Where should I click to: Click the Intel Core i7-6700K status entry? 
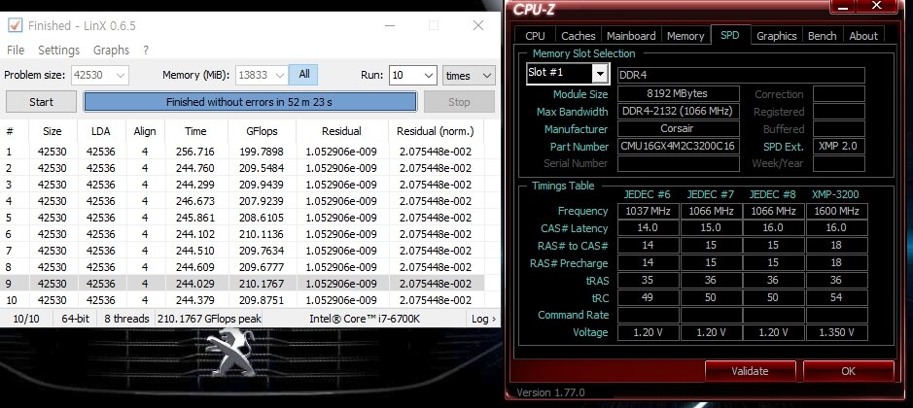point(365,319)
